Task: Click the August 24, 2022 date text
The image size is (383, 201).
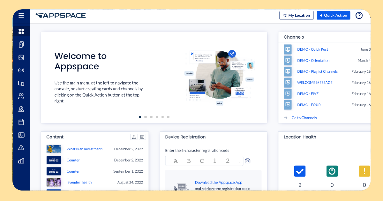Action: tap(130, 182)
